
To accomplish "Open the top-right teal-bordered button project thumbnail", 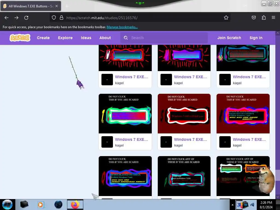I will tap(243, 58).
